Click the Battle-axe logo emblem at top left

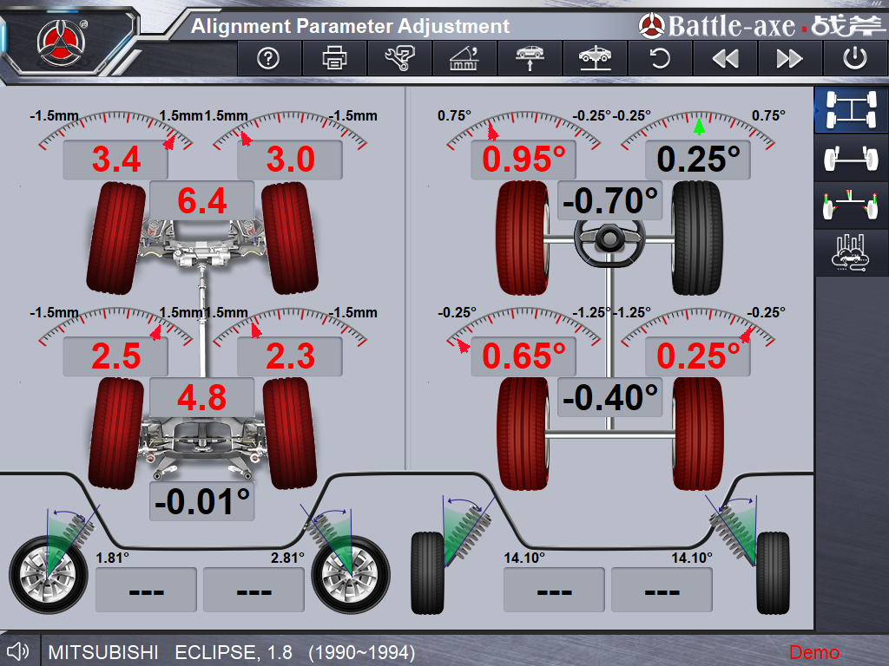tap(60, 40)
